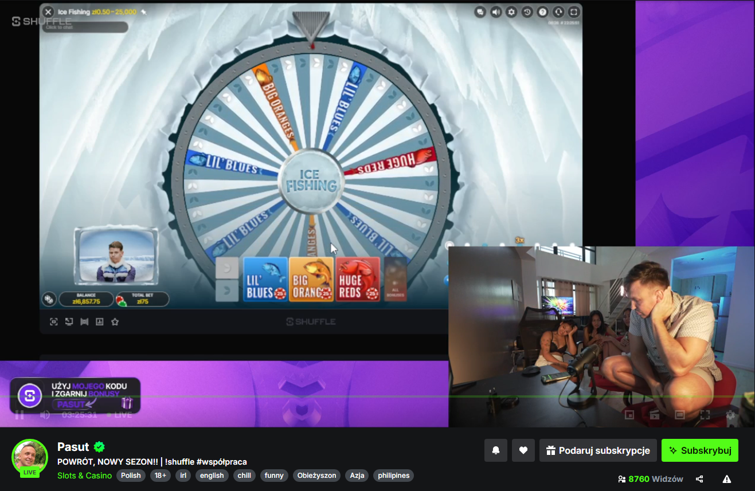755x491 pixels.
Task: Click the wide view icon under the game
Action: pyautogui.click(x=84, y=322)
